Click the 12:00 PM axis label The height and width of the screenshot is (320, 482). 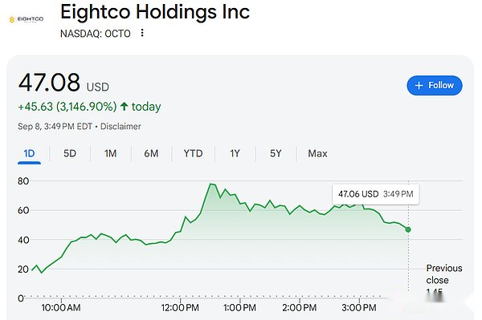180,307
